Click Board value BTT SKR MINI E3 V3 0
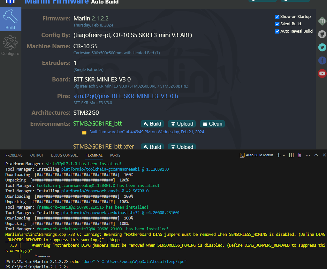The width and height of the screenshot is (327, 269). (x=102, y=80)
